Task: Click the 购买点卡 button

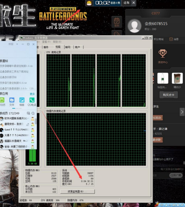Action: tap(168, 95)
